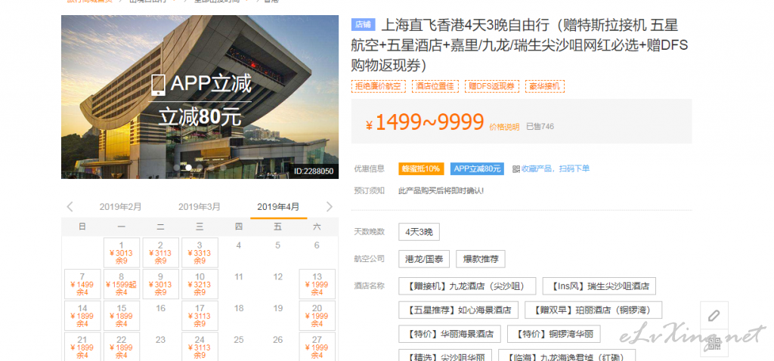This screenshot has height=361, width=774.
Task: Select the fifth carousel dot on the photo
Action: click(223, 168)
